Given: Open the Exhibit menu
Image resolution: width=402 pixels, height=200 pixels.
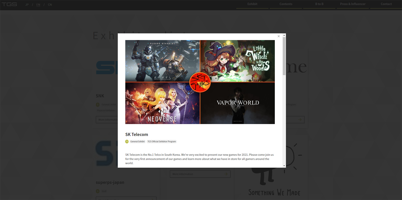Looking at the screenshot, I should pyautogui.click(x=252, y=4).
